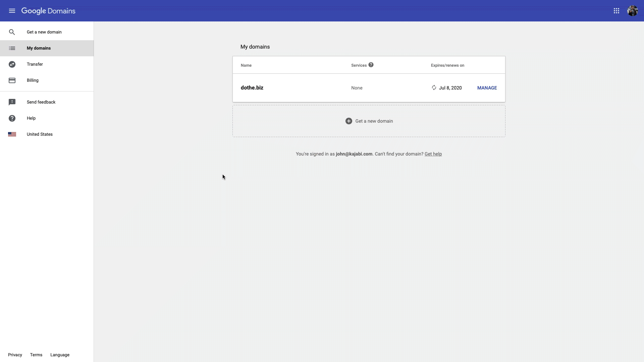Click the Get help link

coord(433,154)
